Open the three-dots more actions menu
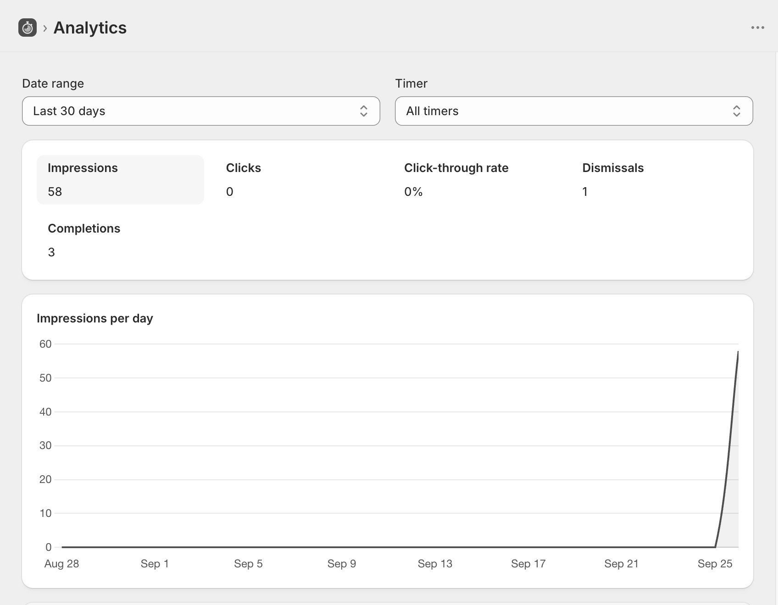Screen dimensions: 778x605 pyautogui.click(x=757, y=28)
